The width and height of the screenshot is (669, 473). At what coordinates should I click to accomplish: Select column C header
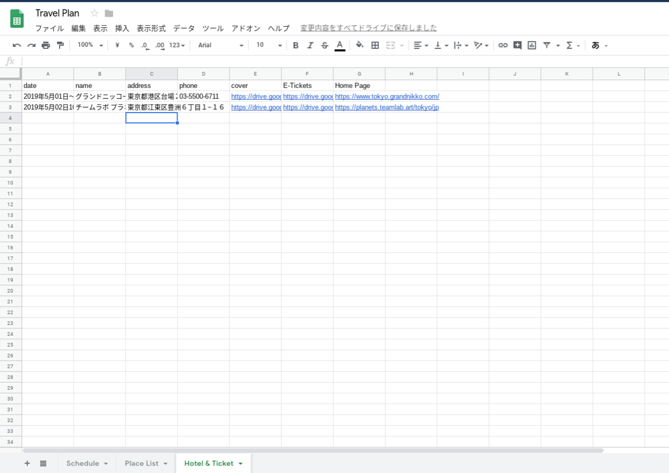(x=152, y=74)
